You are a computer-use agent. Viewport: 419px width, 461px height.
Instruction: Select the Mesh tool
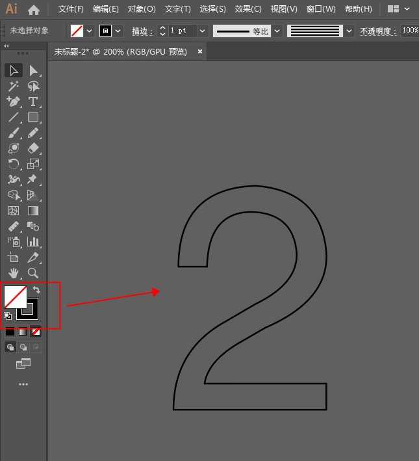point(13,211)
